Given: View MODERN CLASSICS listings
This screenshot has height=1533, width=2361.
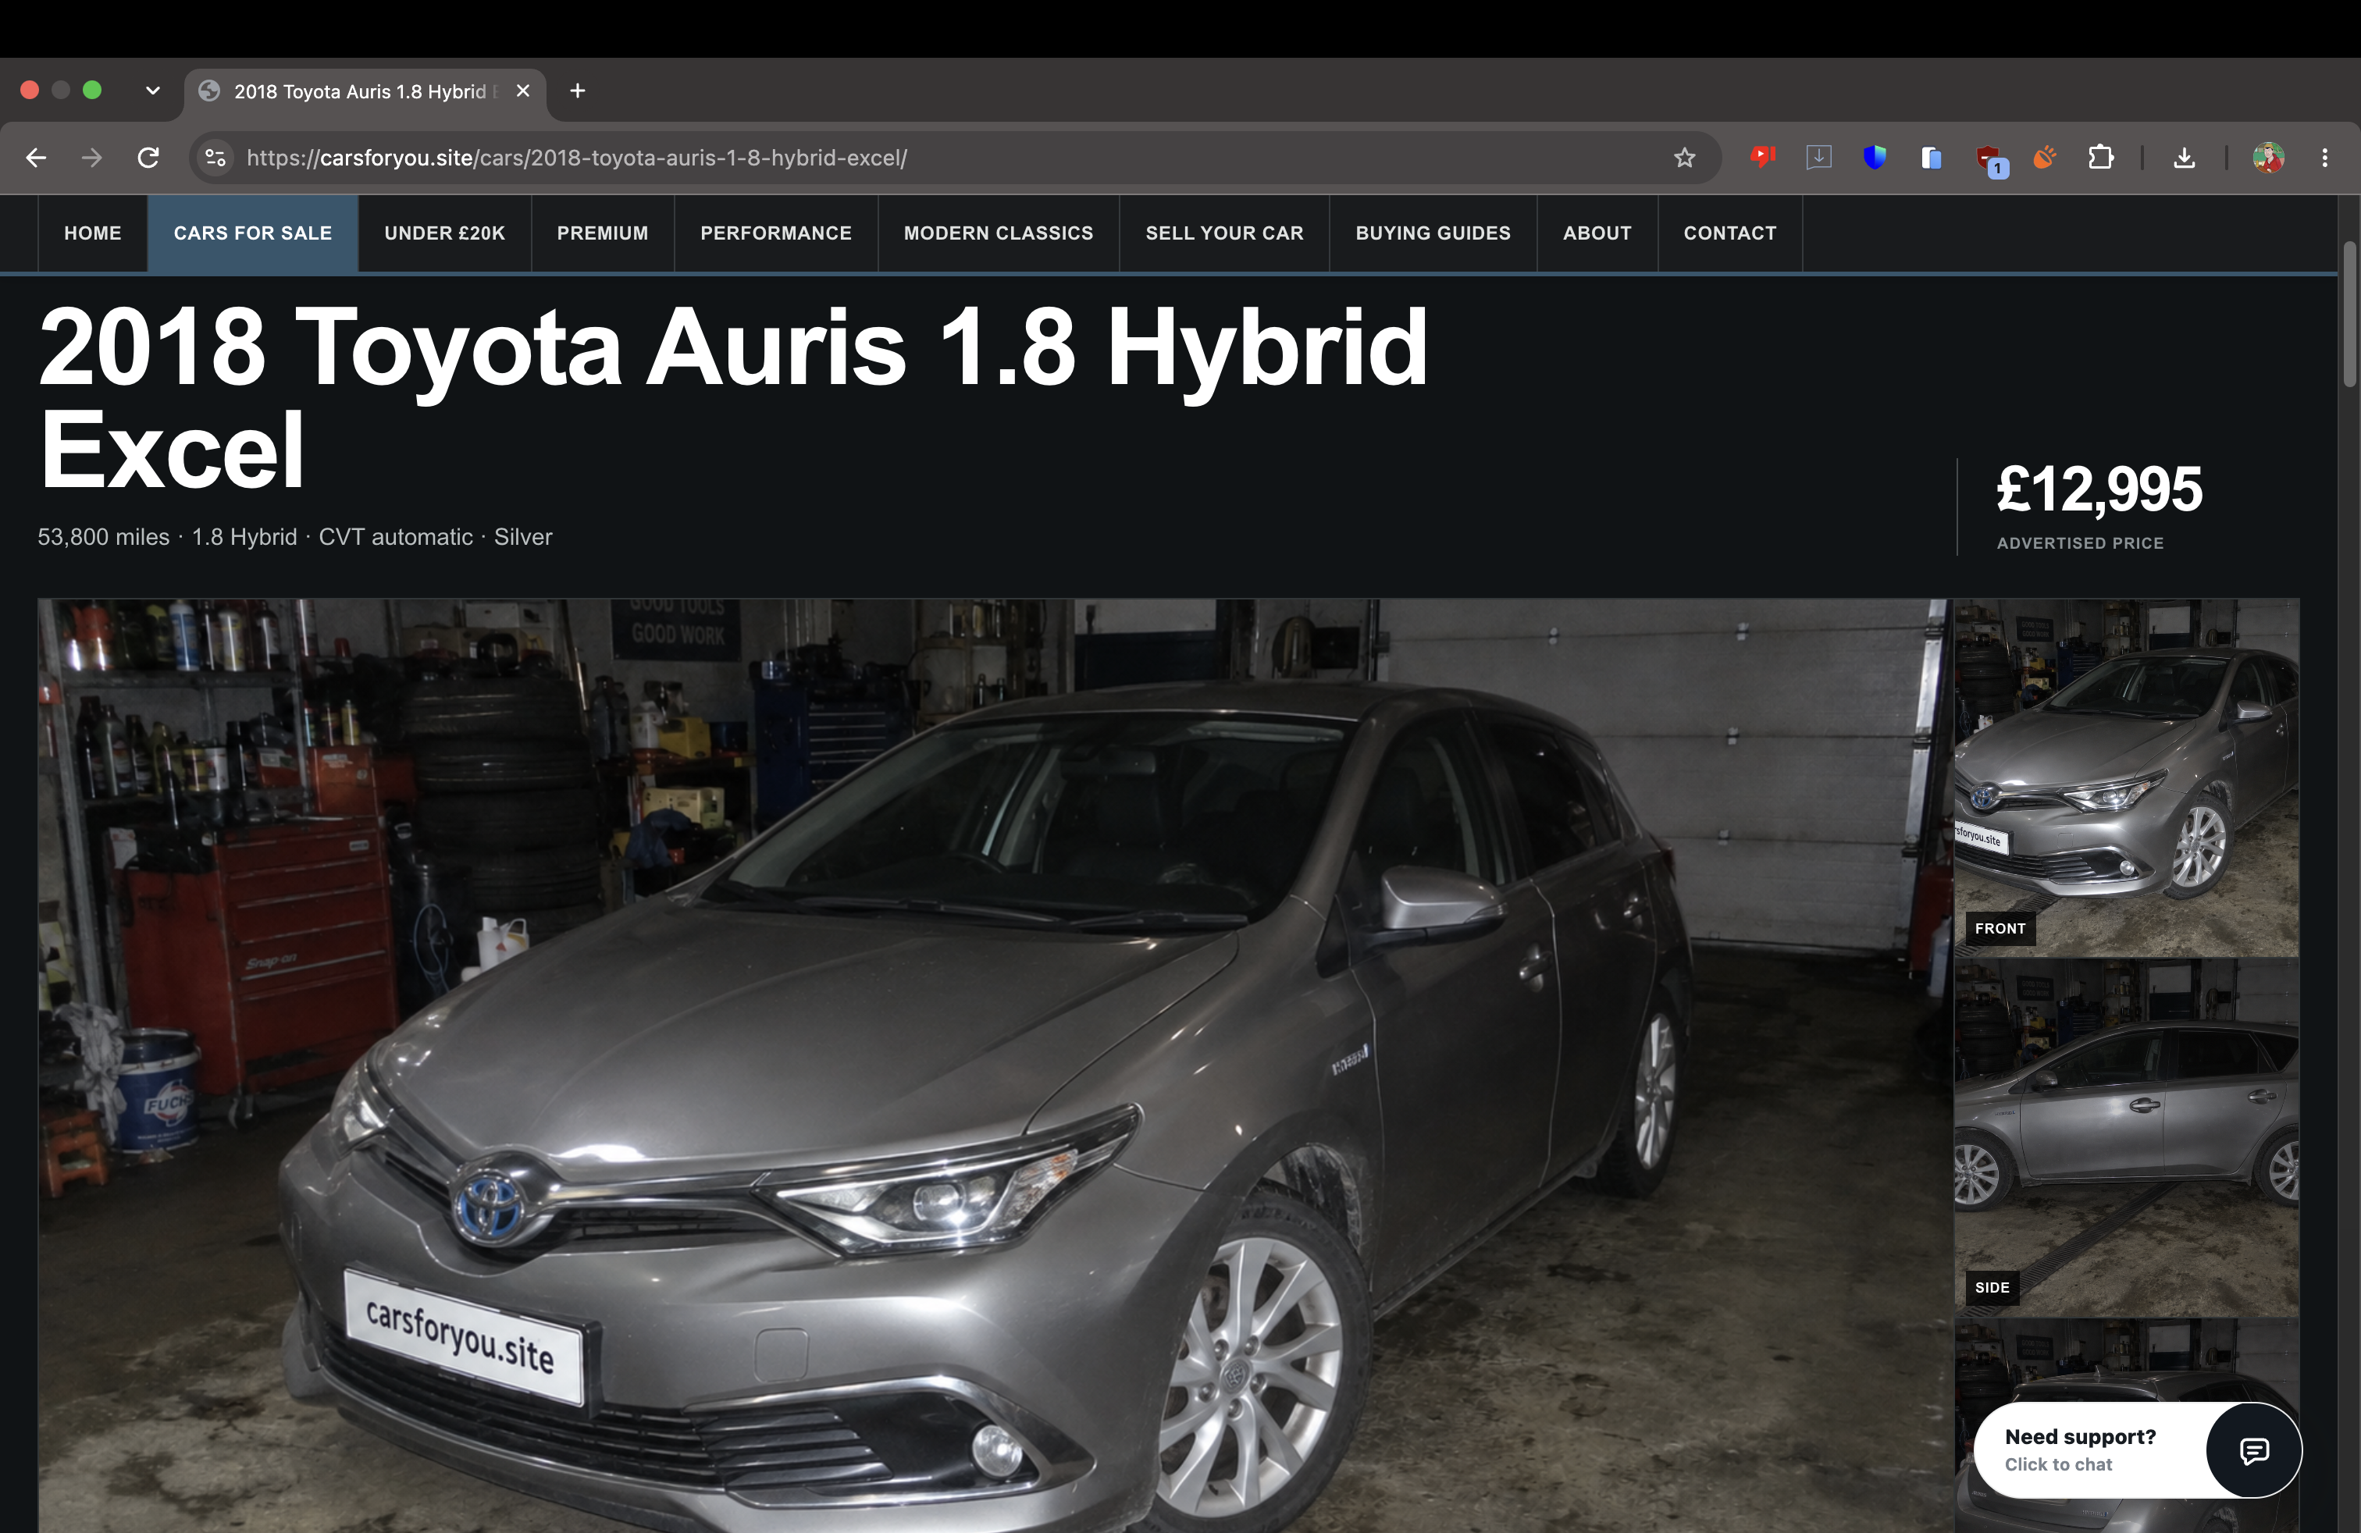Looking at the screenshot, I should (998, 233).
